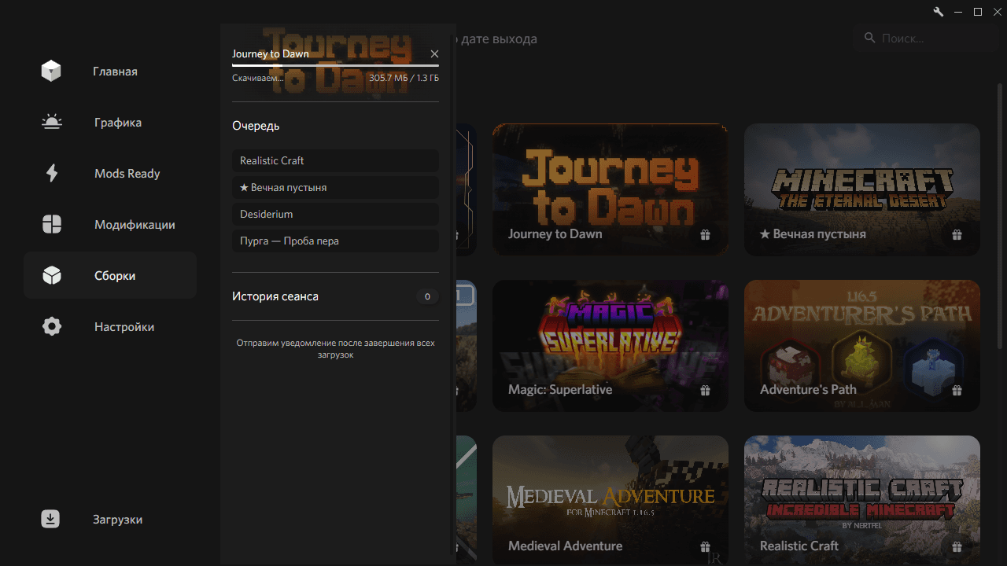Open the wrench settings icon in title bar
This screenshot has width=1007, height=566.
pyautogui.click(x=938, y=12)
